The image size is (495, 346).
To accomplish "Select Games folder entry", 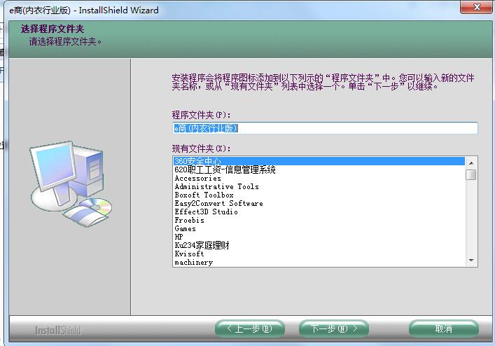I will point(319,229).
